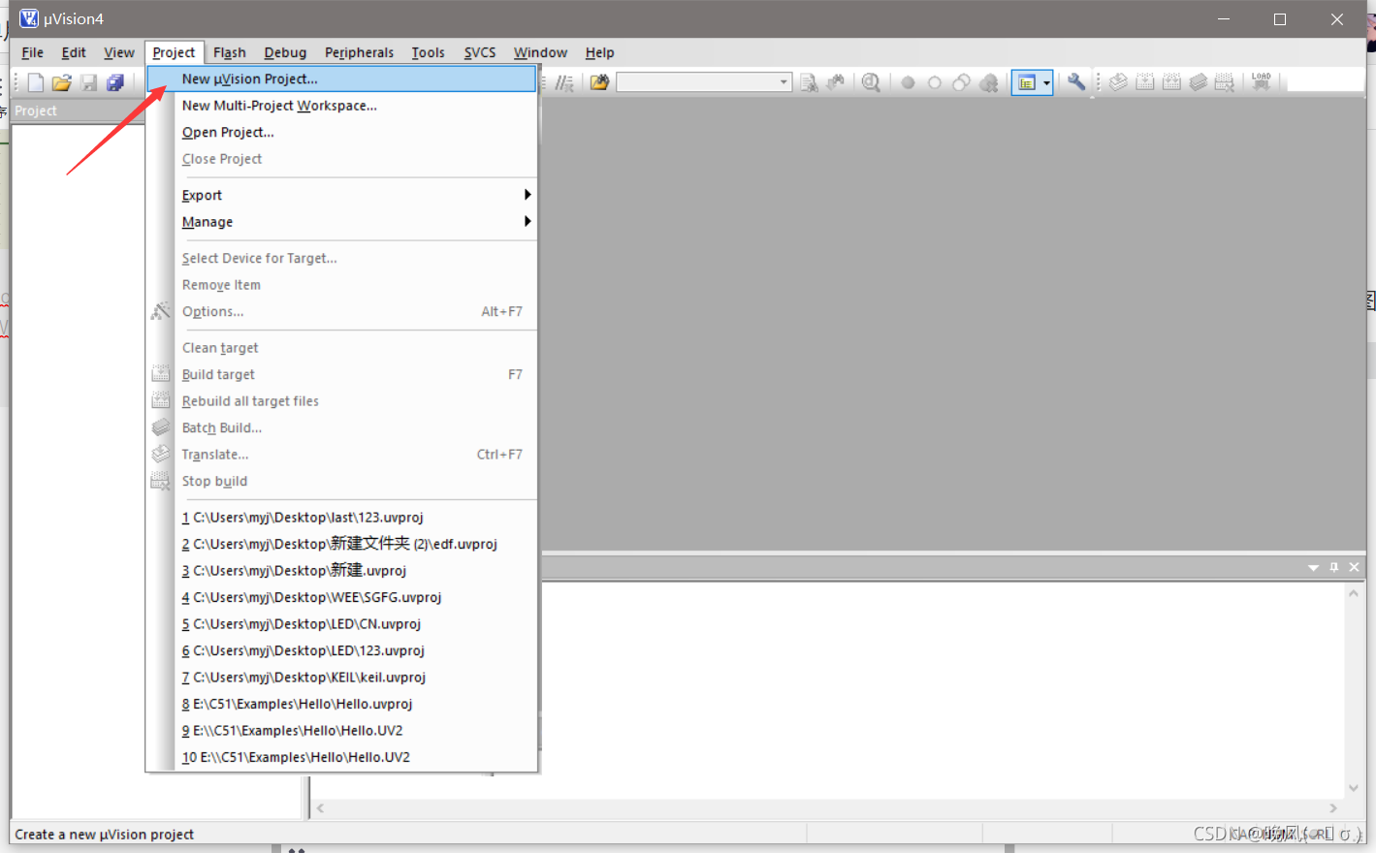Viewport: 1376px width, 853px height.
Task: Click the Save floppy disk icon
Action: pos(89,83)
